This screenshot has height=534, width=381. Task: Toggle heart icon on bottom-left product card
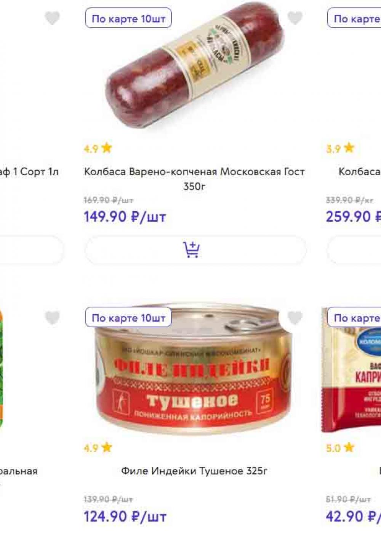pos(52,317)
